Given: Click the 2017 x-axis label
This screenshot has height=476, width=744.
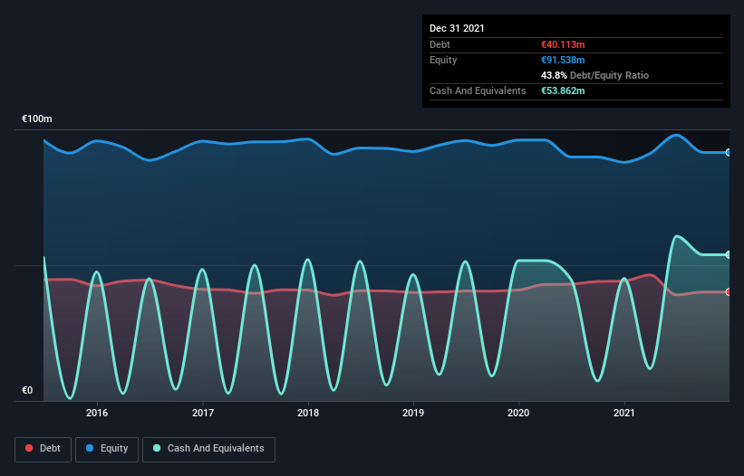Looking at the screenshot, I should 203,413.
